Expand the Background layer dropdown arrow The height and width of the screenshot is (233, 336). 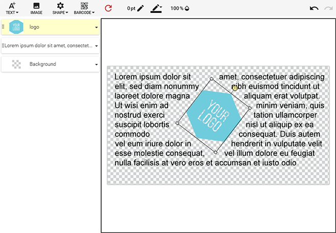click(x=97, y=65)
